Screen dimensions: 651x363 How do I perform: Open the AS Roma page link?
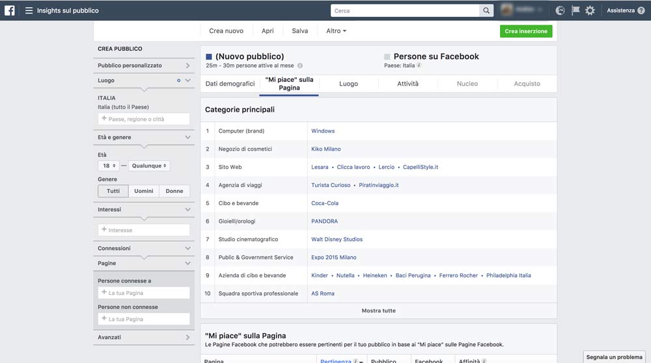click(x=323, y=294)
